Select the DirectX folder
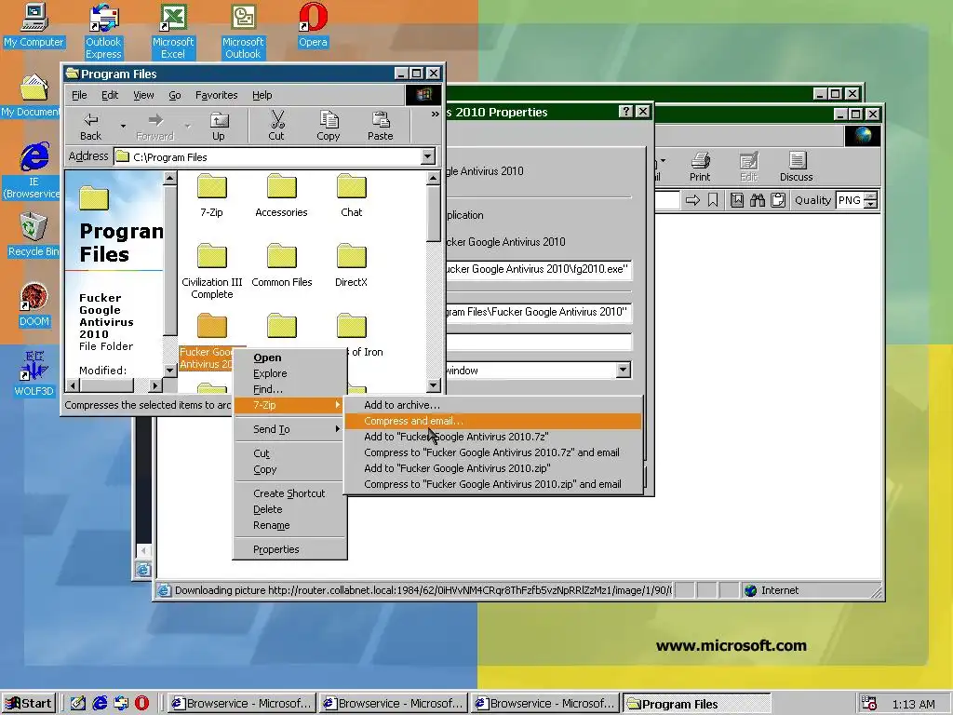 pyautogui.click(x=351, y=265)
